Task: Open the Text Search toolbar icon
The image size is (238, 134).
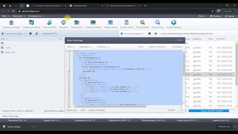Action: (158, 24)
